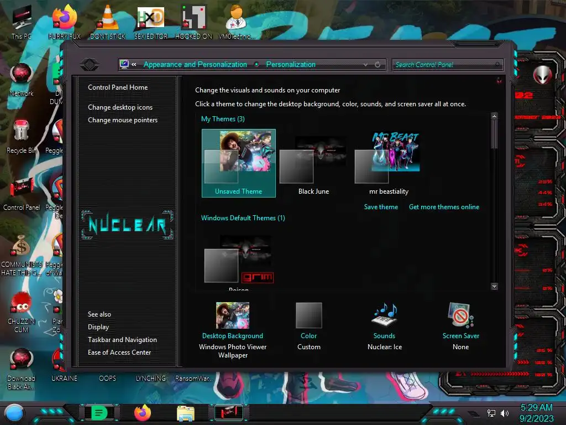This screenshot has height=425, width=566.
Task: Click Change mouse pointers link
Action: (x=123, y=120)
